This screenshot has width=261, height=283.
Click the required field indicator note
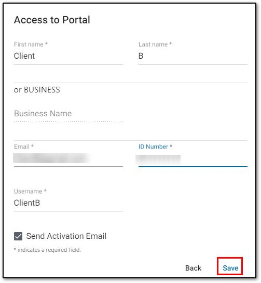point(47,250)
